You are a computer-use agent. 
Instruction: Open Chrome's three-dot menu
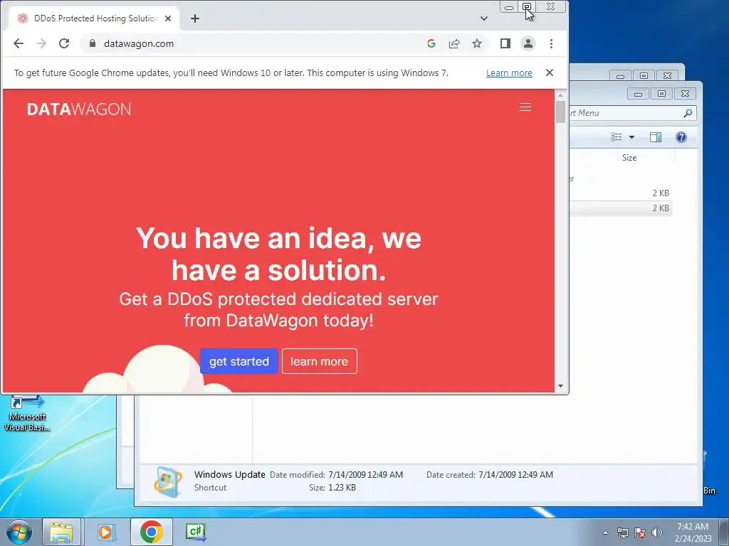pos(552,43)
